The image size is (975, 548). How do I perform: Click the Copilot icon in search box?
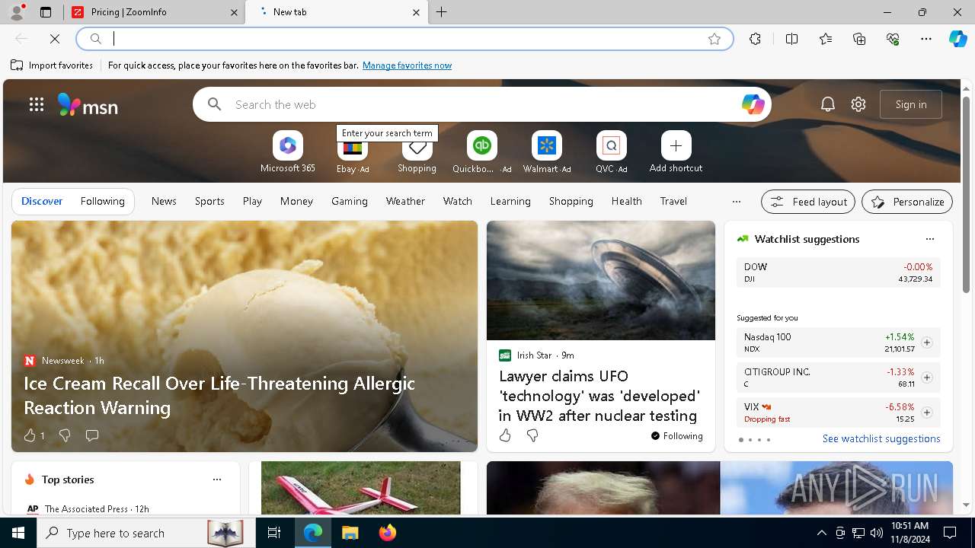(x=753, y=104)
